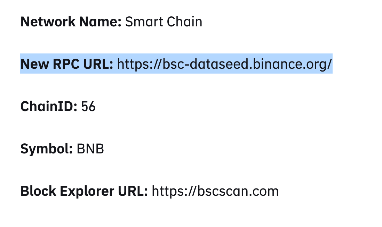This screenshot has height=227, width=382.
Task: Click the word 'Network' in the first line
Action: click(x=48, y=22)
